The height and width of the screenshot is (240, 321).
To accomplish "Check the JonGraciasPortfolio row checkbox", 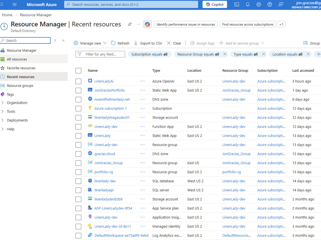I will click(78, 90).
